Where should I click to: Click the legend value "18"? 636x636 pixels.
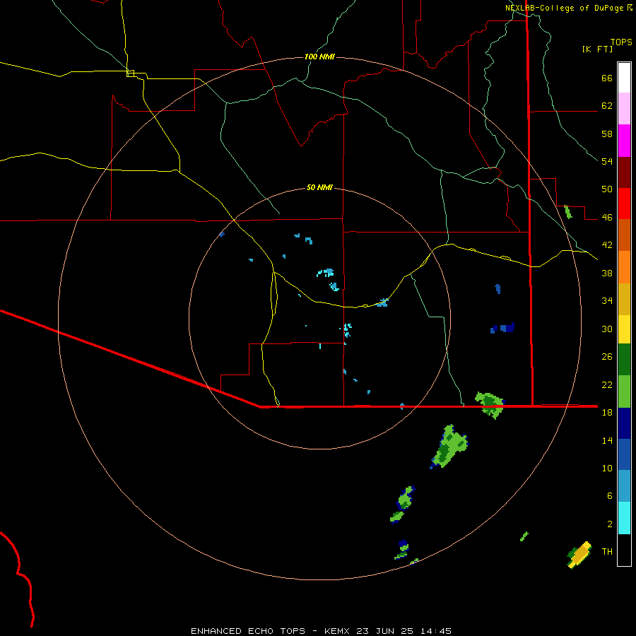607,413
